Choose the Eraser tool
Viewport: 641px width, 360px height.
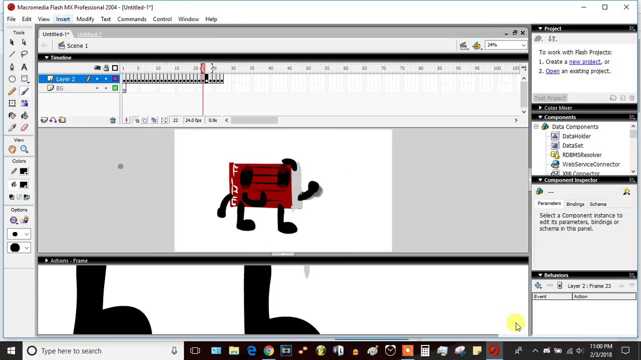pos(24,127)
